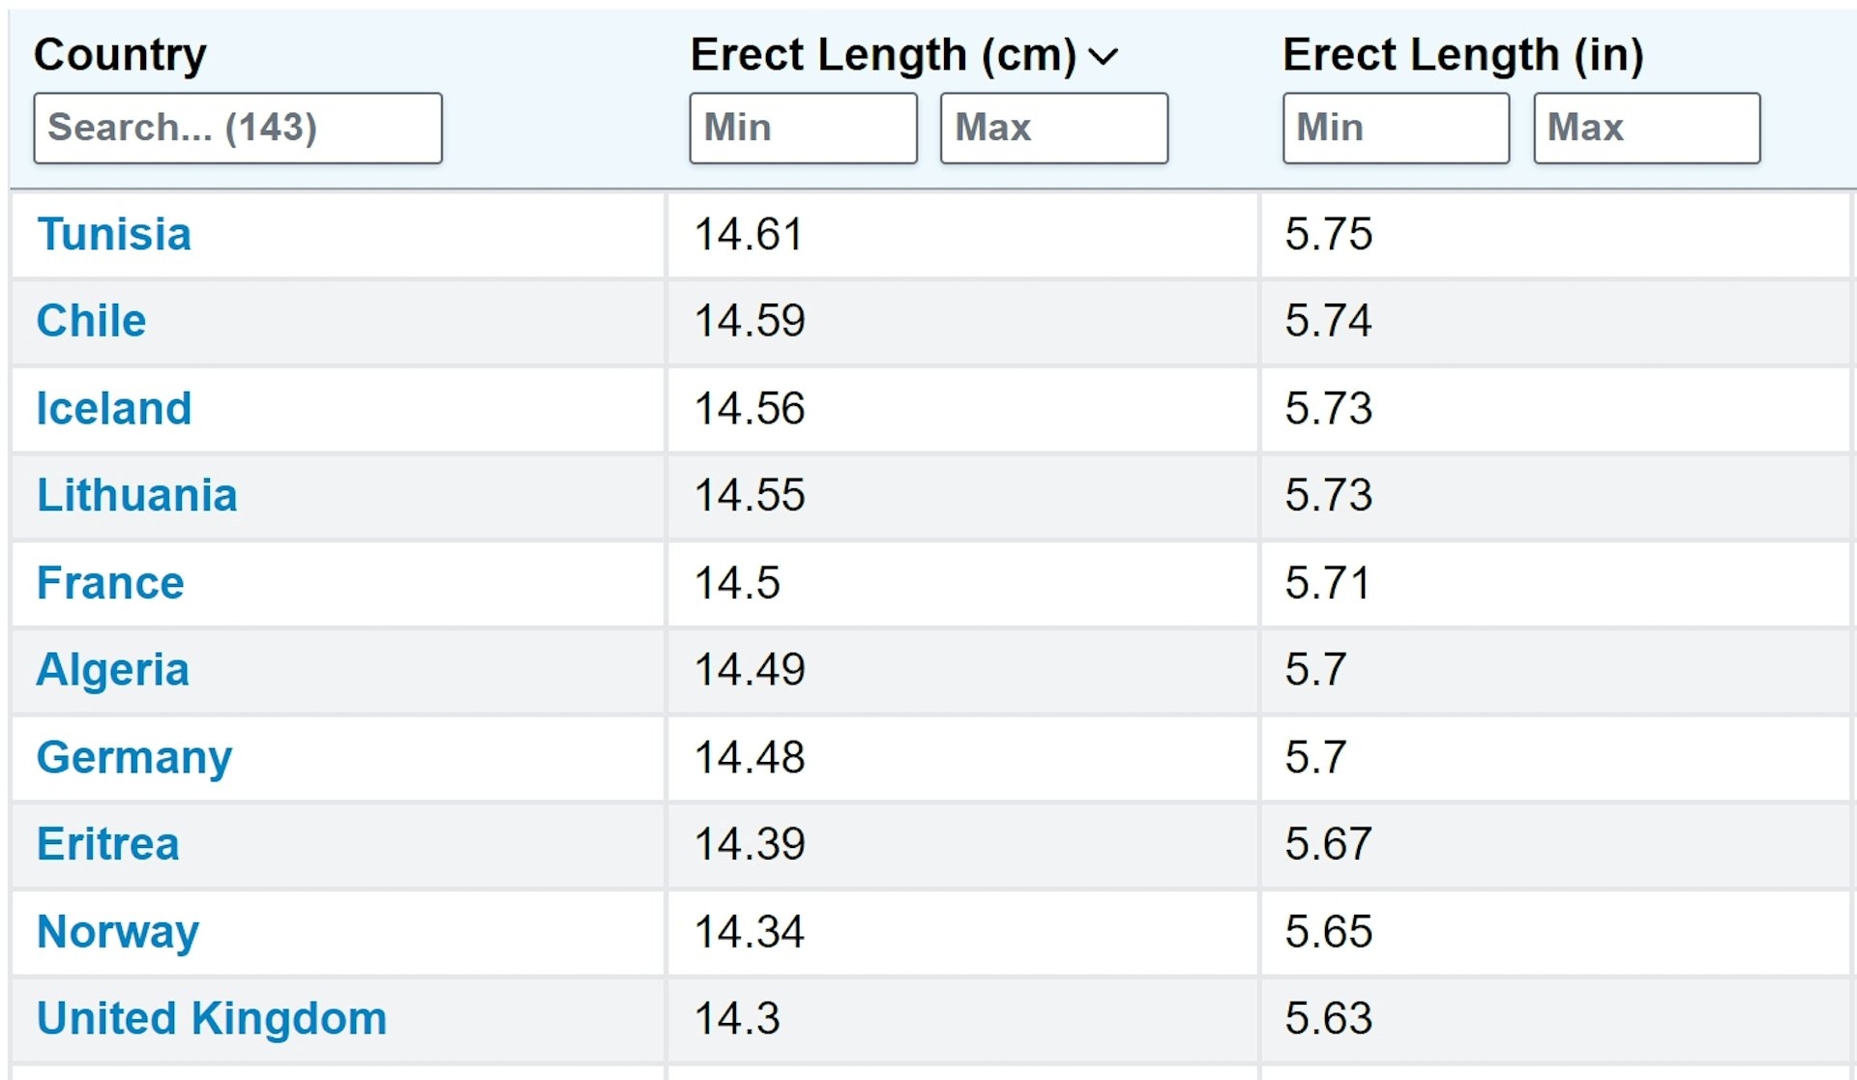Open the United Kingdom country link
Image resolution: width=1857 pixels, height=1080 pixels.
(212, 1018)
